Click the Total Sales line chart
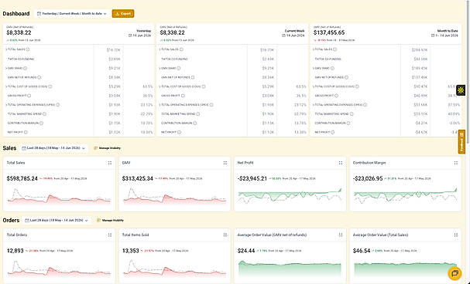This screenshot has height=284, width=470. [x=59, y=197]
